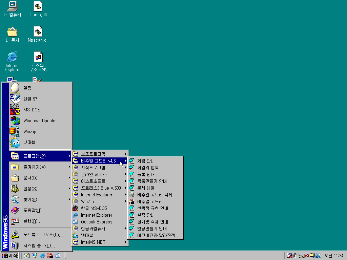Open the 게임의 법칙 help file
Screen dimensions: 347x260
point(155,168)
